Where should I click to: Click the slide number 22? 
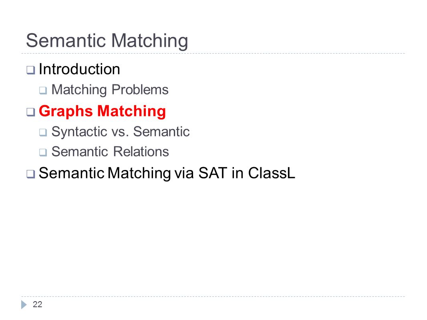point(37,304)
